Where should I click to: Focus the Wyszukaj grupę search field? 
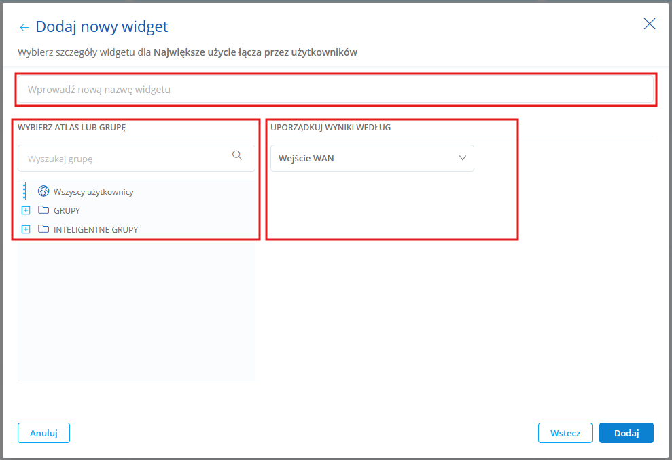tap(137, 158)
